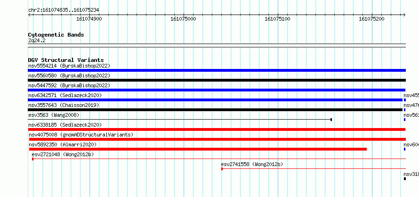Click the cut-off nsv318 label at the right edge
The image size is (419, 197).
click(411, 174)
